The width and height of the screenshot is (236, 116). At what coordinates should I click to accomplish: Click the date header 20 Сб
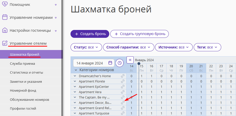coord(191,68)
